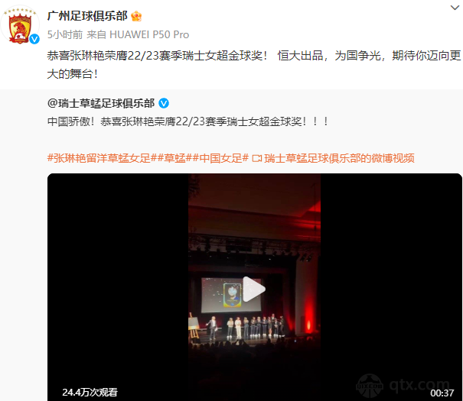This screenshot has height=401, width=463.
Task: Play the embedded Weibo video
Action: (x=253, y=289)
